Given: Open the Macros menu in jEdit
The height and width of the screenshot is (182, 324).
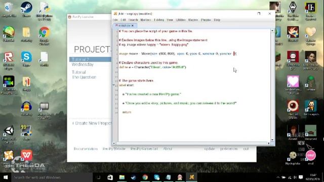Looking at the screenshot, I should [x=193, y=20].
